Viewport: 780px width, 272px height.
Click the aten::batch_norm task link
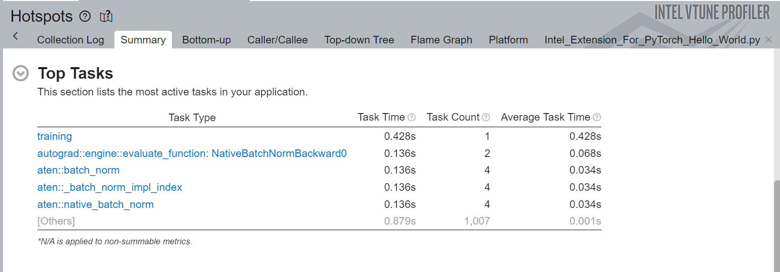[x=78, y=170]
